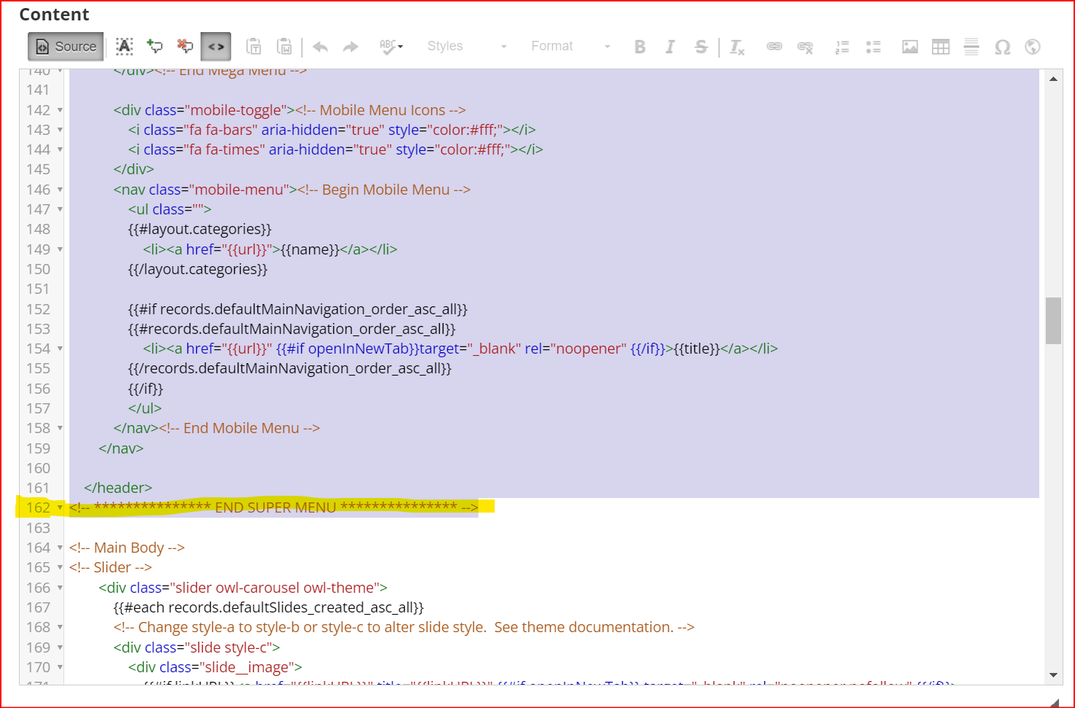Click the "slider owl-carousel owl-theme" div line
The width and height of the screenshot is (1075, 708).
click(243, 588)
